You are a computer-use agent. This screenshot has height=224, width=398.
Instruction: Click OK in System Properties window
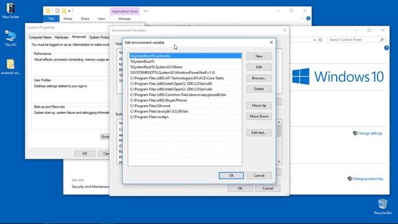click(x=85, y=154)
